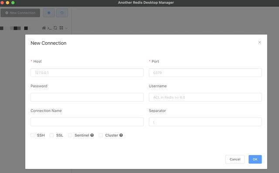The image size is (279, 173).
Task: Enable the SSL checkbox
Action: pos(51,135)
